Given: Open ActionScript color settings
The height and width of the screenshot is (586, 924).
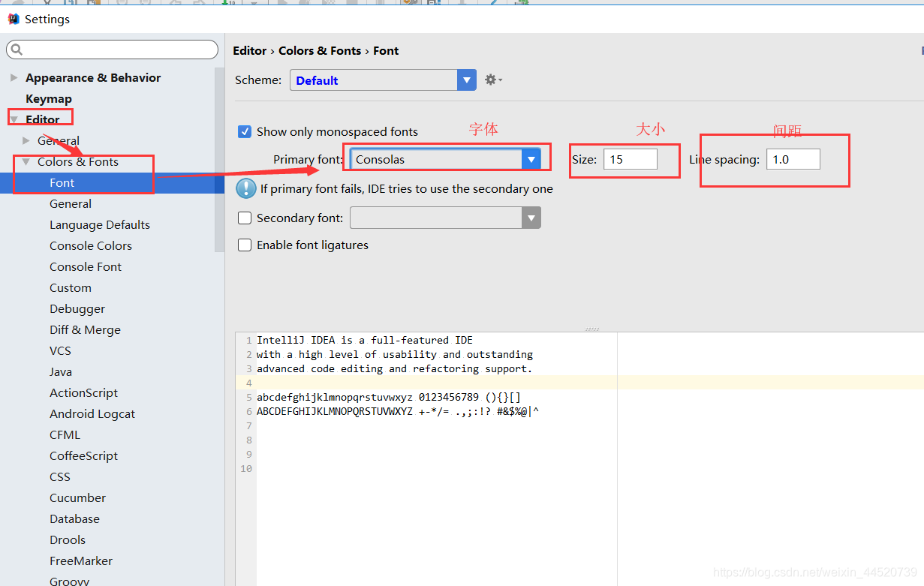Looking at the screenshot, I should pos(83,392).
